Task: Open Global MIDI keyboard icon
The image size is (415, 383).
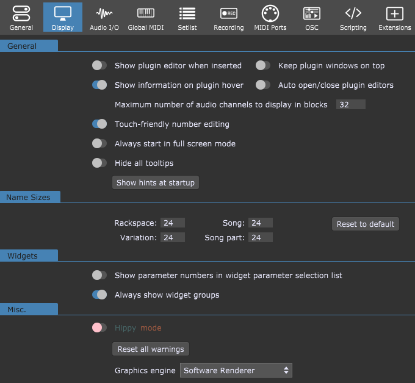Action: pyautogui.click(x=146, y=13)
